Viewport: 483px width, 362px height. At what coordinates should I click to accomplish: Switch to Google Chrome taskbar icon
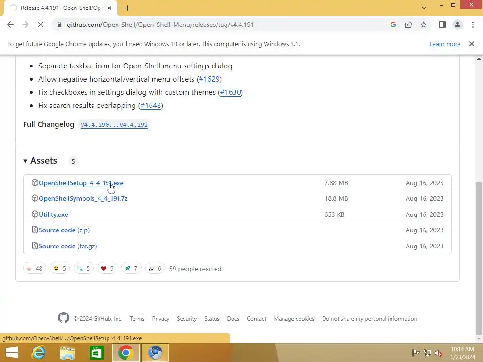(x=125, y=353)
